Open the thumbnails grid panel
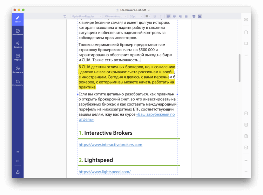This screenshot has width=263, height=195. click(246, 20)
